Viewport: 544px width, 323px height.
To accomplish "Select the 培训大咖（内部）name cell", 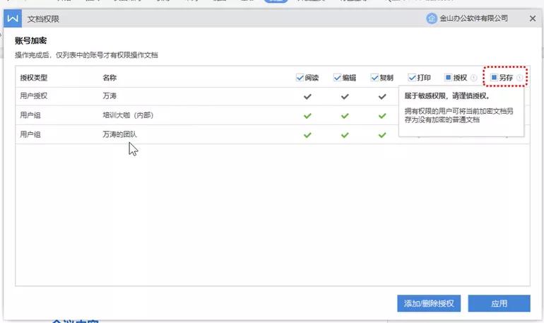I will [128, 115].
